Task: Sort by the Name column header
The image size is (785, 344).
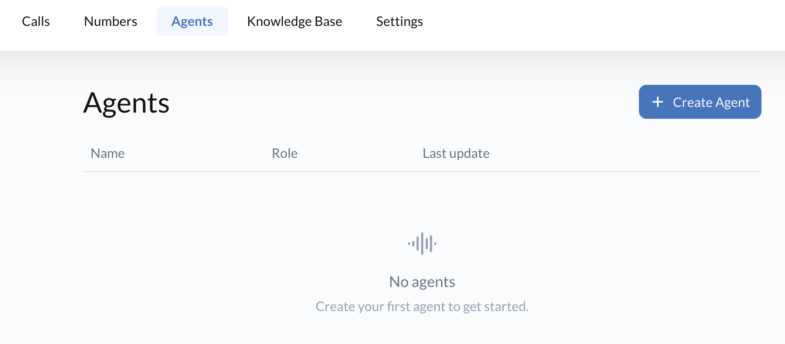Action: (107, 153)
